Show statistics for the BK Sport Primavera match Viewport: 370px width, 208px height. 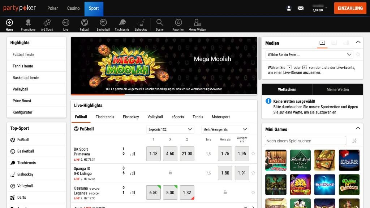tap(133, 154)
